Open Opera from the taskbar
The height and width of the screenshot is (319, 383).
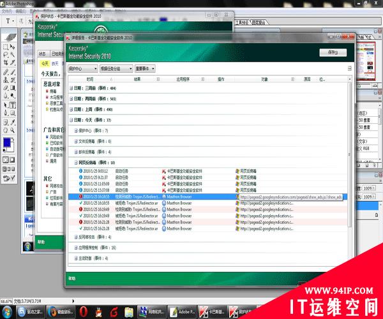pyautogui.click(x=83, y=312)
